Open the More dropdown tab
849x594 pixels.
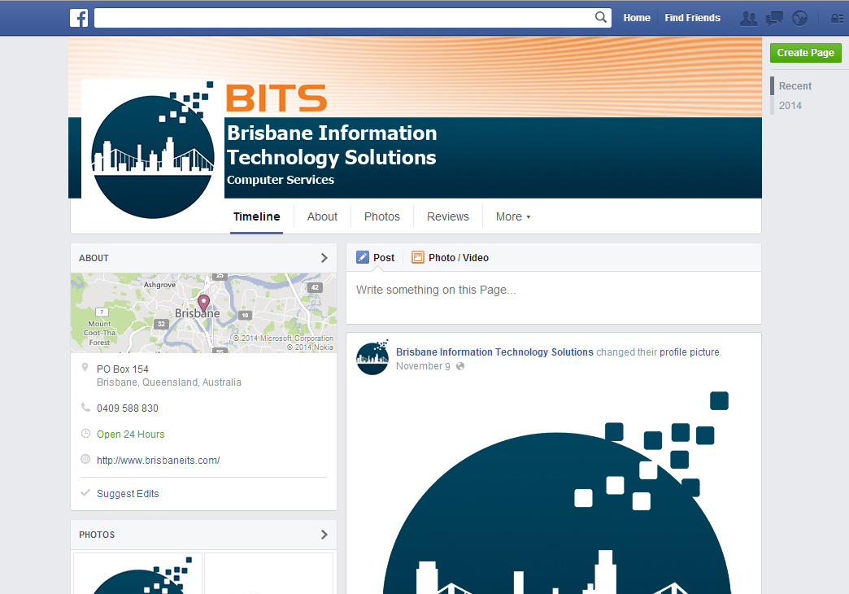tap(513, 216)
